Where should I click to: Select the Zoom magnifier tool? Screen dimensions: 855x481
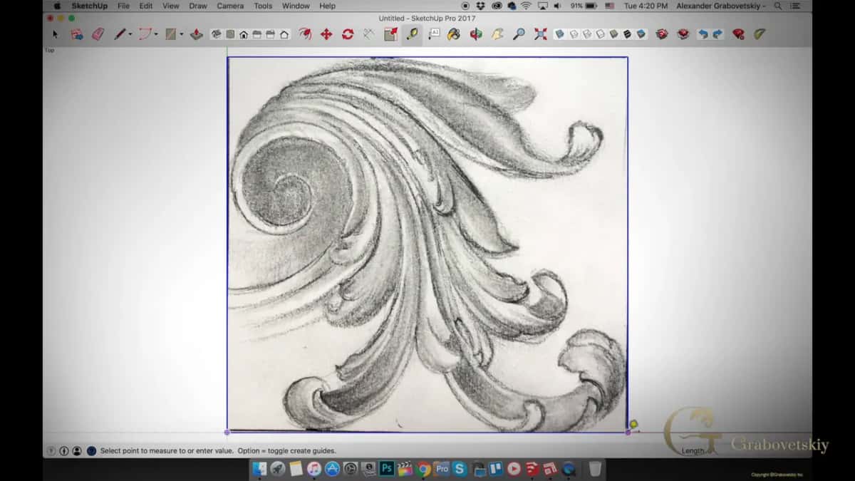pyautogui.click(x=519, y=34)
